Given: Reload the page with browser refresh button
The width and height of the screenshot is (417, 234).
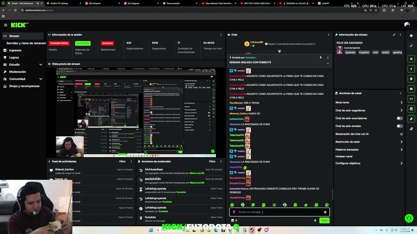Looking at the screenshot, I should pos(15,10).
